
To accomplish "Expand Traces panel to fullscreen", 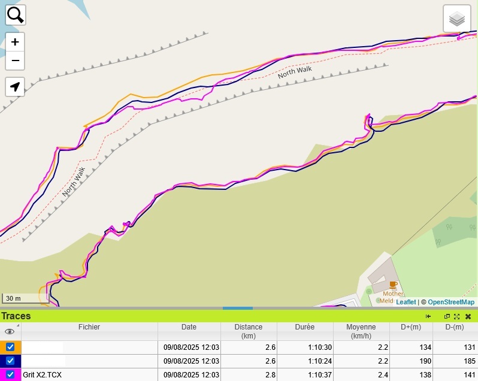I will (456, 316).
